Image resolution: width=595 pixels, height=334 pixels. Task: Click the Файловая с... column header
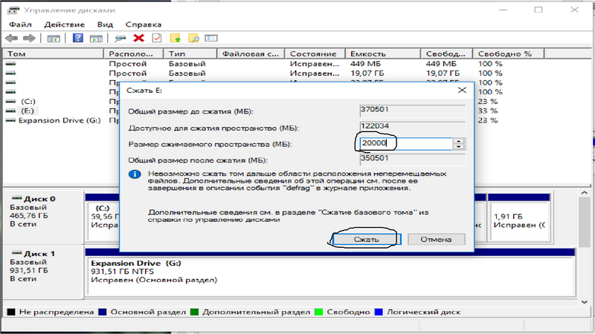(251, 53)
